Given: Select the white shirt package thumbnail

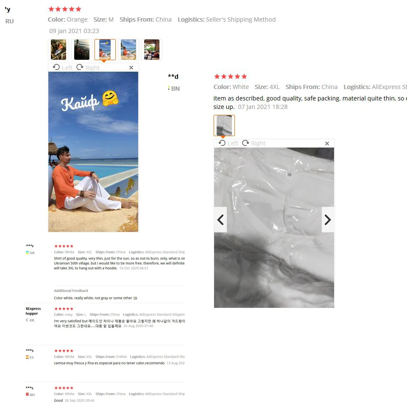Looking at the screenshot, I should coord(224,125).
